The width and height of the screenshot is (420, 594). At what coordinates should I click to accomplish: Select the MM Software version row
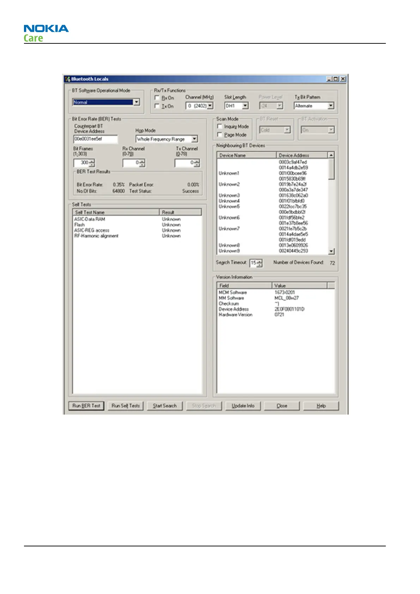[x=276, y=298]
